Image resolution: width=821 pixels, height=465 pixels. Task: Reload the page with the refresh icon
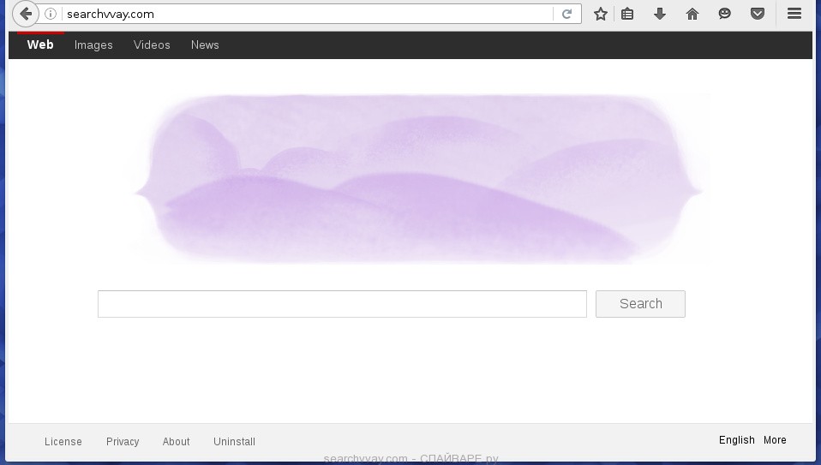566,14
